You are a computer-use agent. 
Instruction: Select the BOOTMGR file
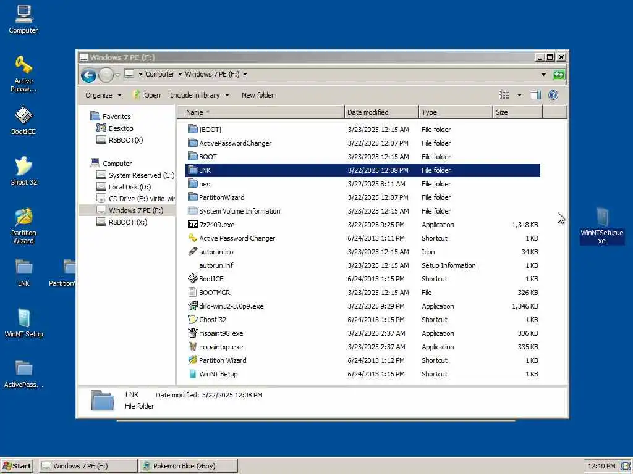point(209,293)
